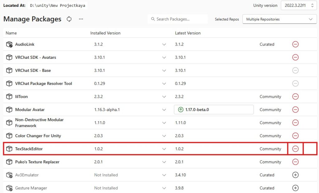Open Modular Avatar installed version dropdown
The image size is (319, 193).
click(x=164, y=110)
